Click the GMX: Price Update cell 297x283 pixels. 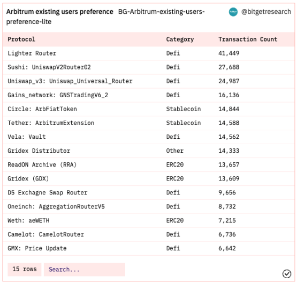tap(37, 248)
